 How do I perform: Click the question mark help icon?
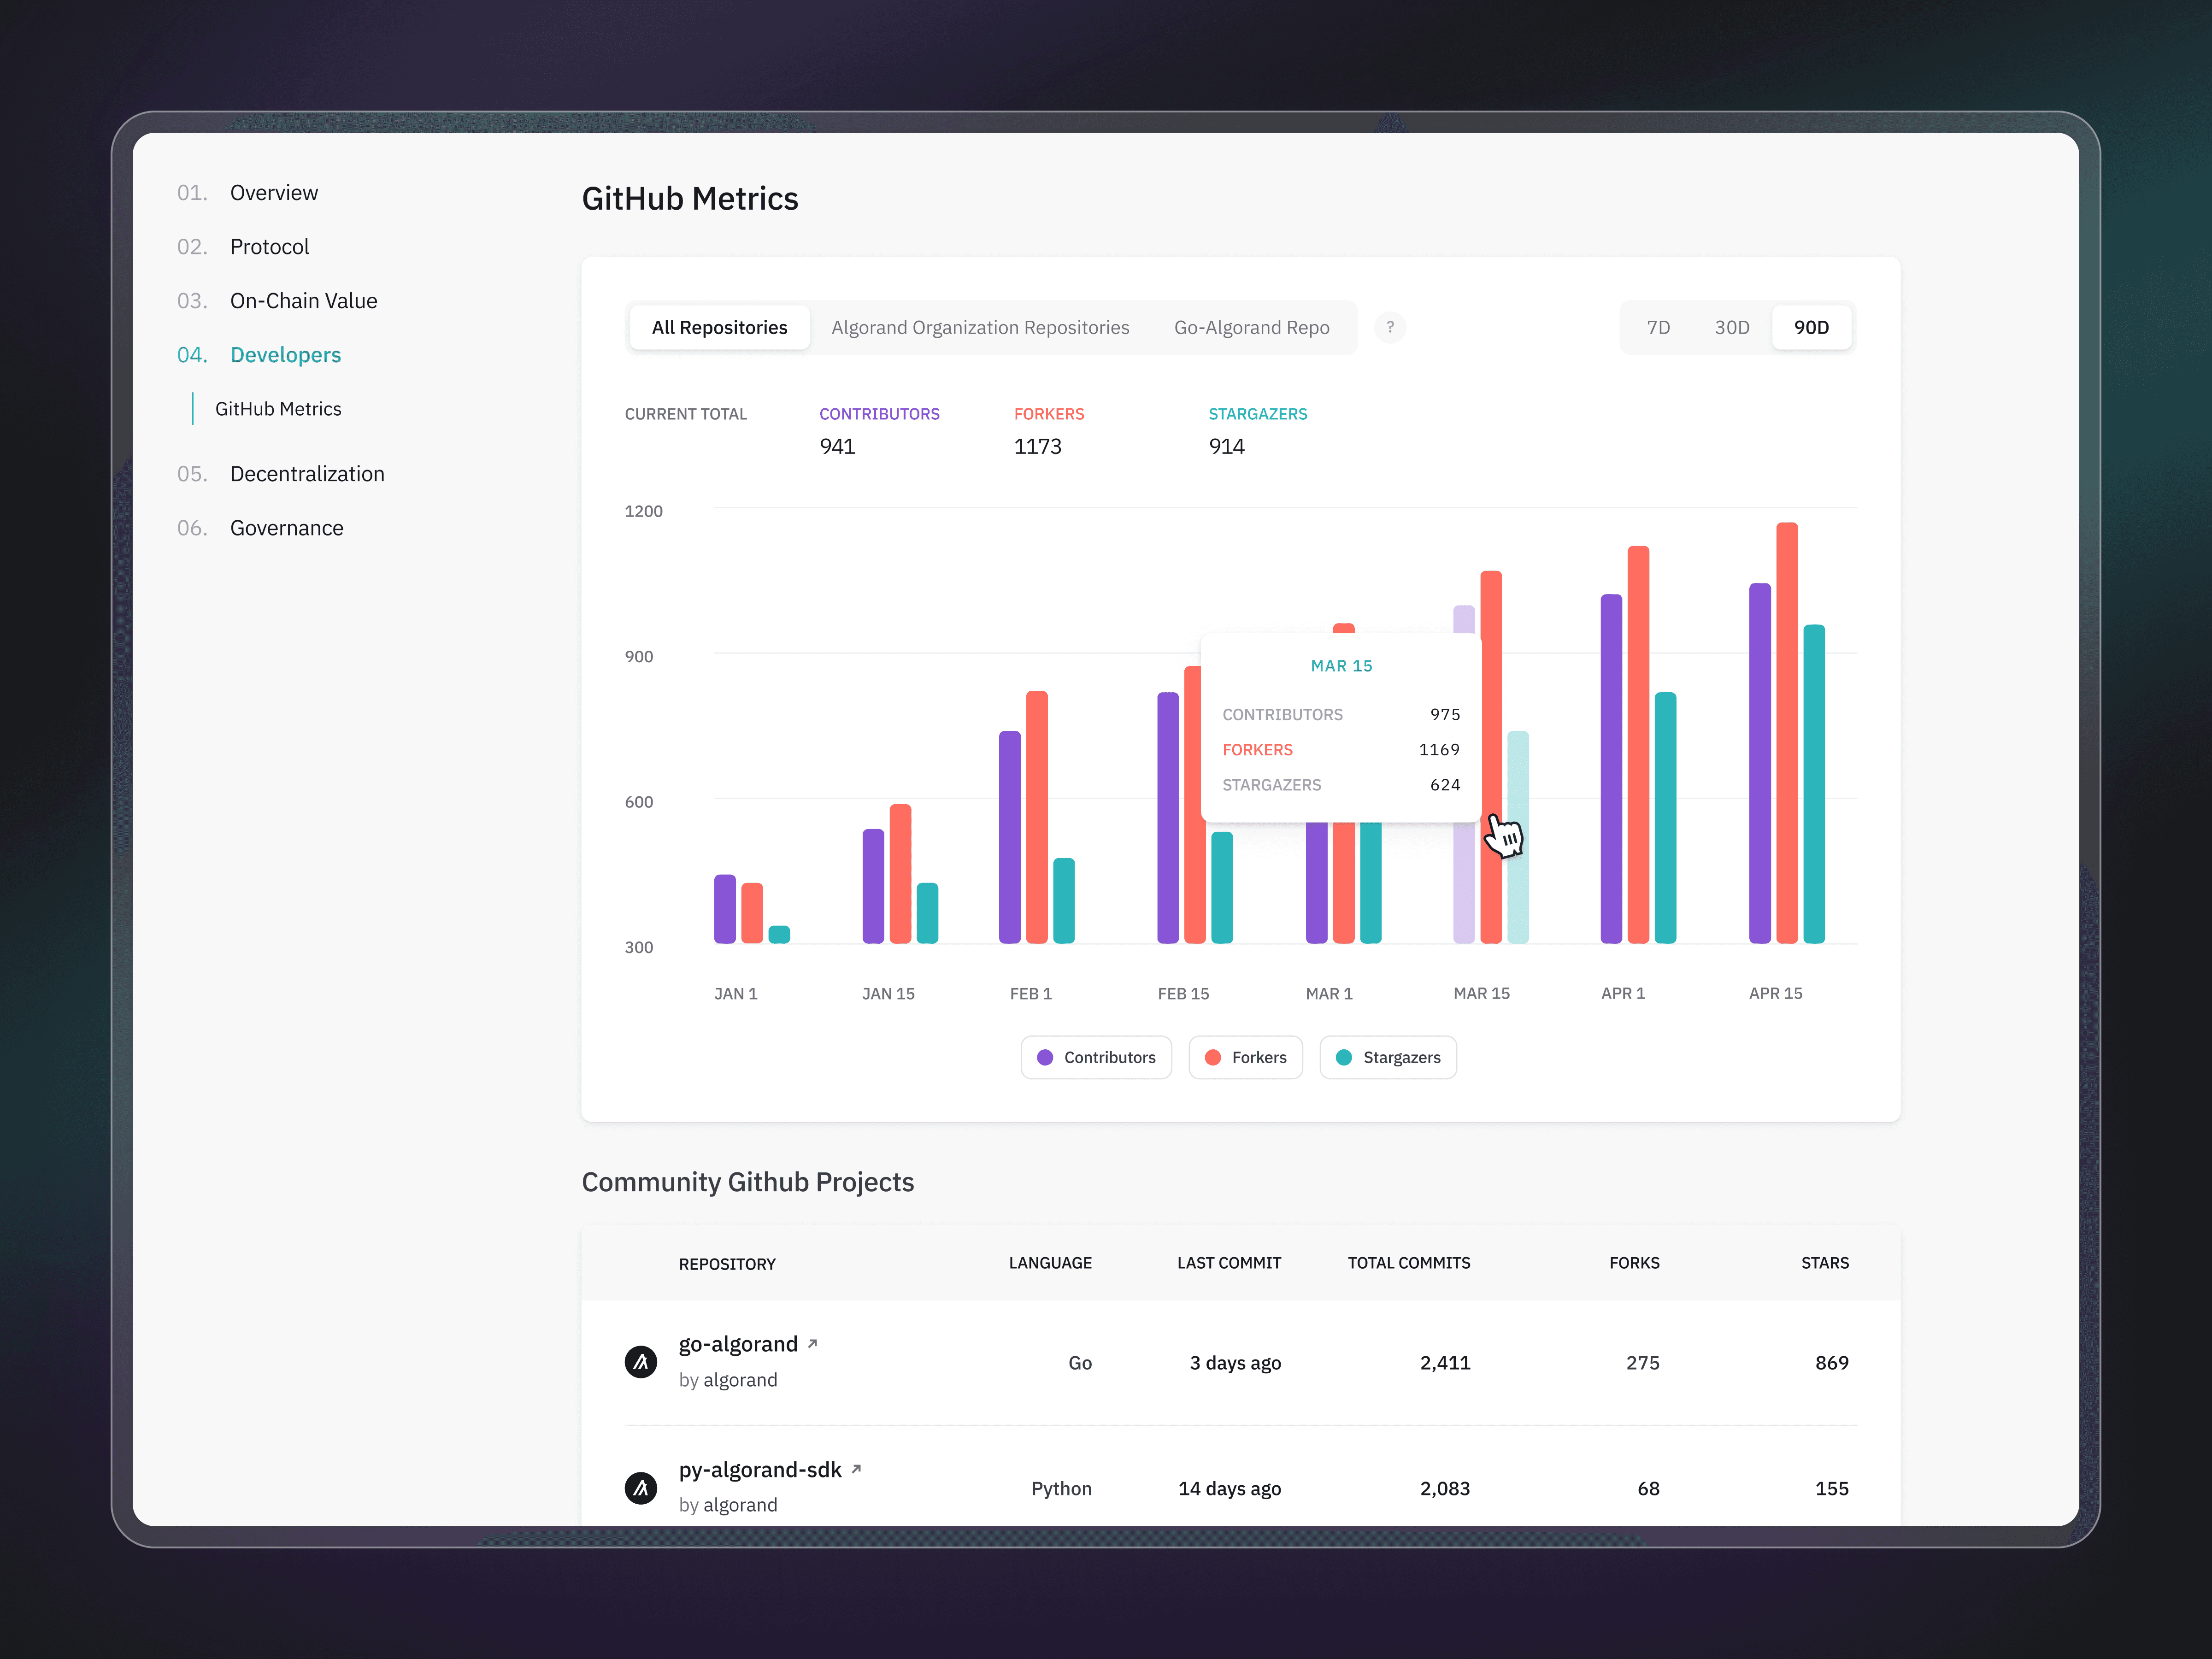coord(1390,327)
